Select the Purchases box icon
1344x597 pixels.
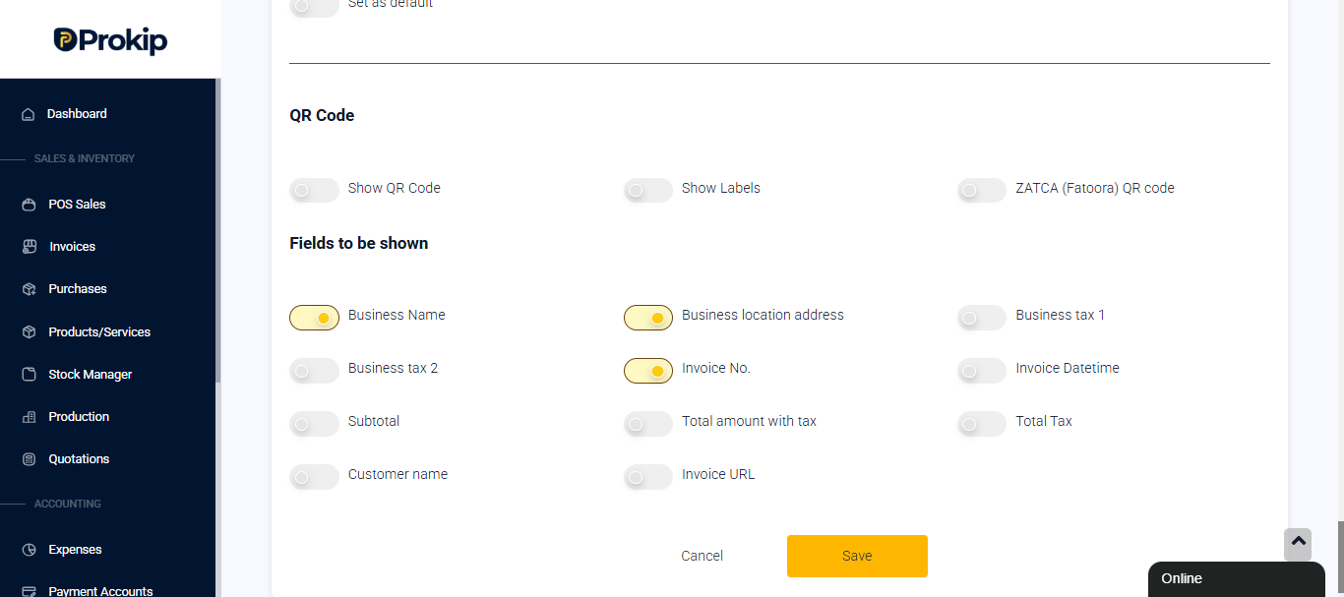pyautogui.click(x=29, y=289)
